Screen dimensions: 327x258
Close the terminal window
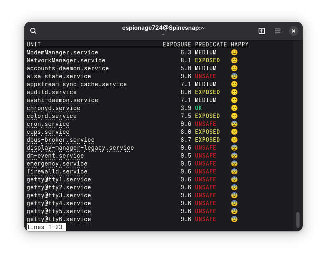click(293, 31)
